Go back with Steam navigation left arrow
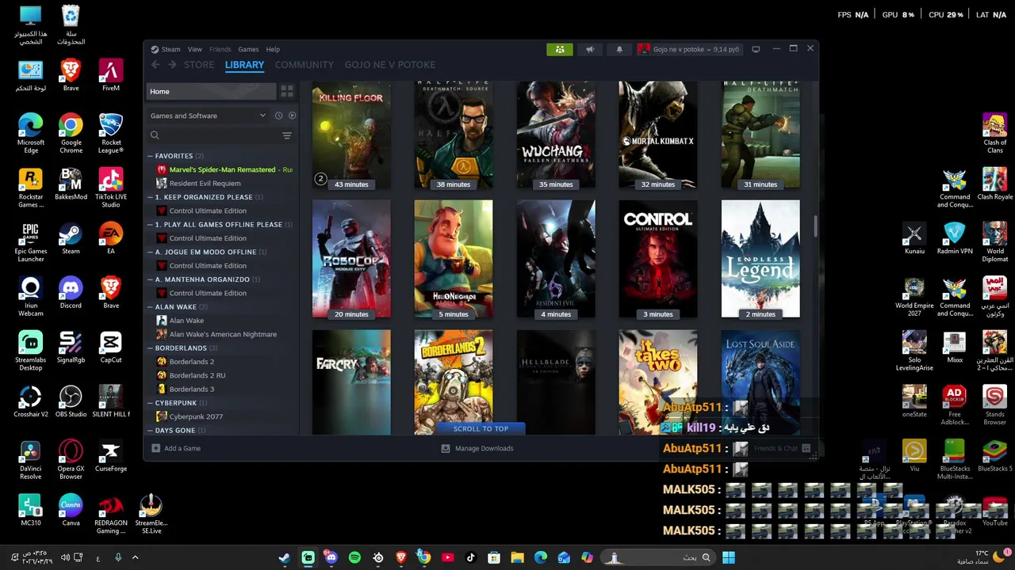Screen dimensions: 1015x570 point(155,65)
